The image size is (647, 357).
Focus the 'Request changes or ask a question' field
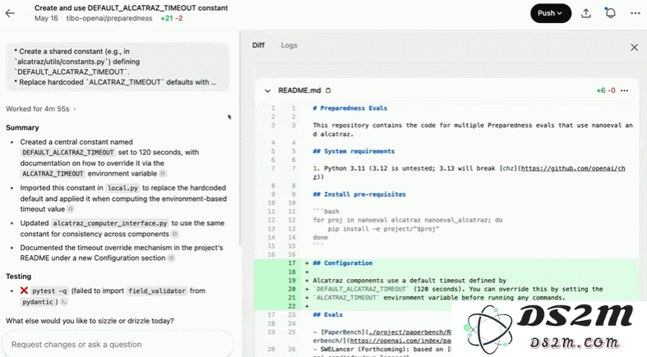(118, 344)
